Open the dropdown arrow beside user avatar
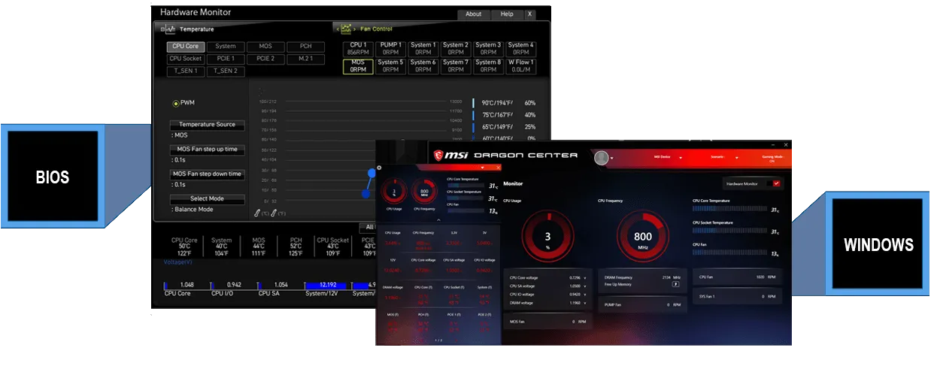Screen dimensions: 931x366 [x=612, y=159]
